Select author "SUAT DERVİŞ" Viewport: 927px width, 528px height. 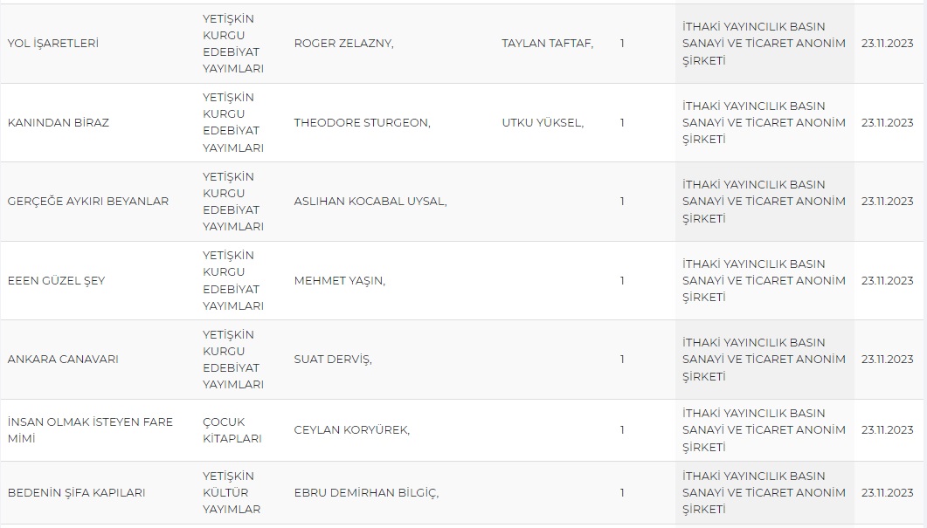[x=333, y=359]
